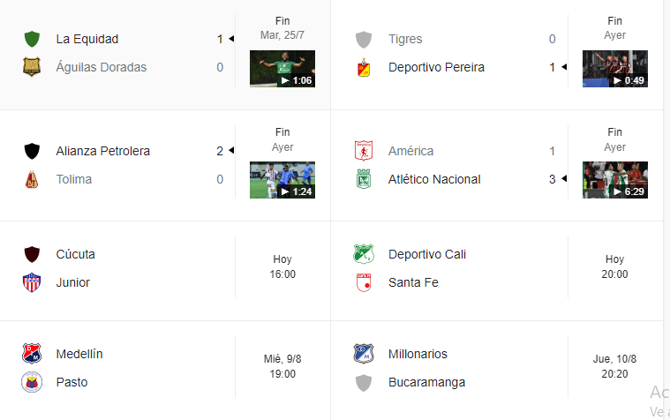Screen dimensions: 670x420
Task: Click the América red crest icon
Action: [364, 151]
